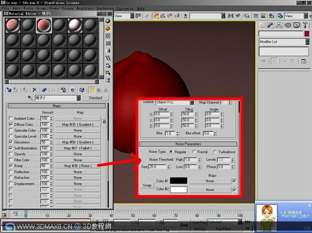Click the Sample Type sphere icon
This screenshot has height=233, width=312.
(108, 21)
